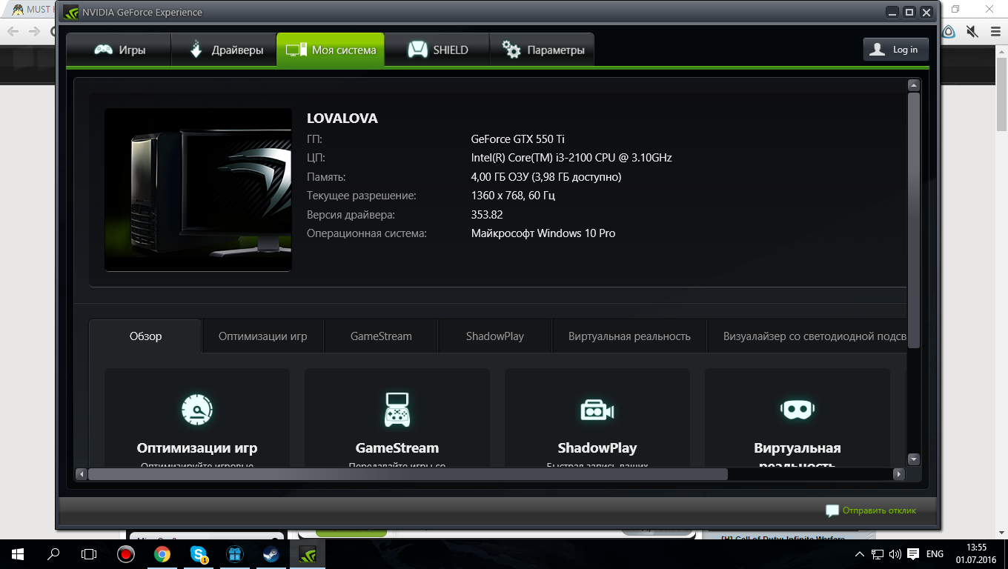Click the system PC thumbnail image

click(x=198, y=190)
